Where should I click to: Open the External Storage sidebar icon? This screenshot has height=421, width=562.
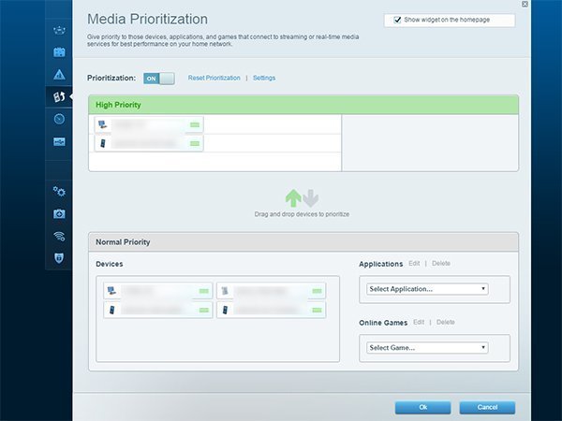click(x=59, y=142)
